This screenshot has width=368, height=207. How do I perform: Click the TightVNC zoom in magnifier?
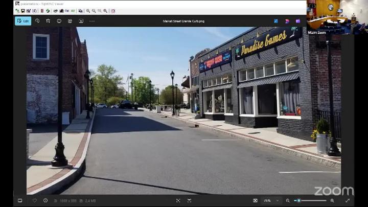coord(88,11)
